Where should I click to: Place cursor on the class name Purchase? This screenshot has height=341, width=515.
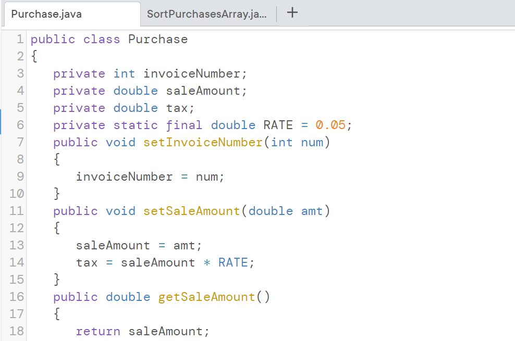(x=157, y=39)
